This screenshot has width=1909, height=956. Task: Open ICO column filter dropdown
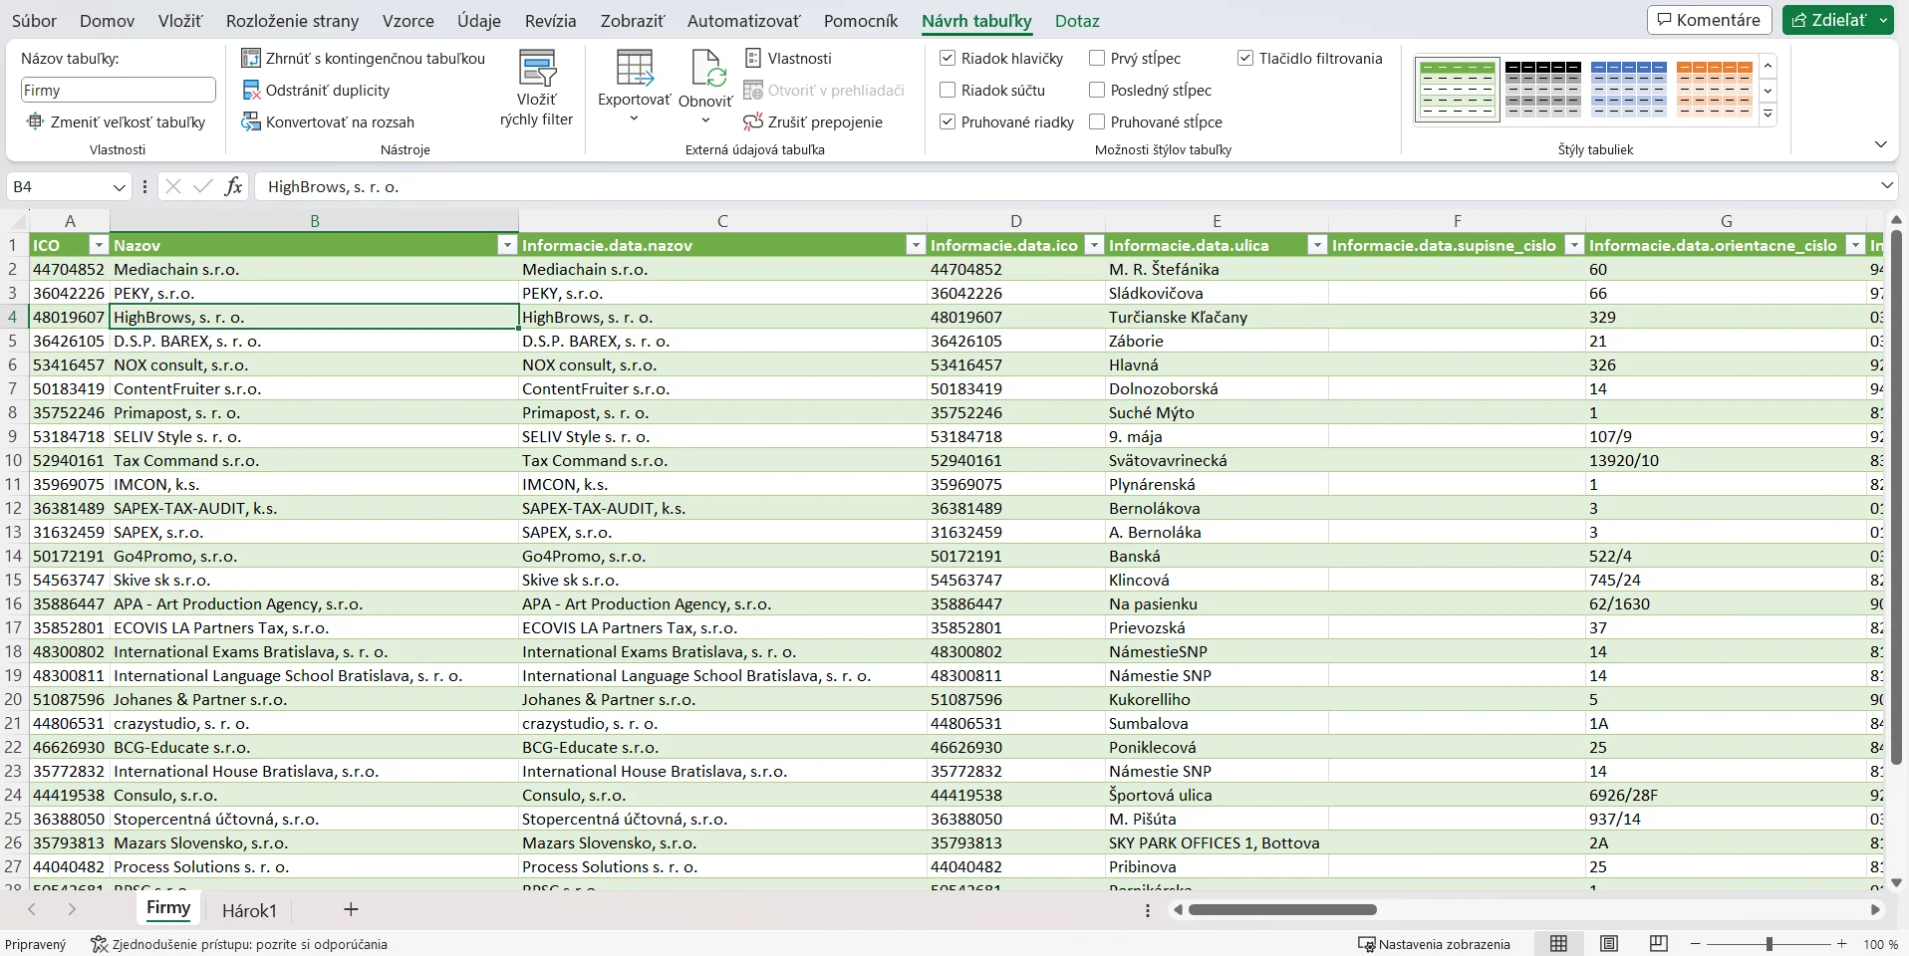[x=98, y=245]
